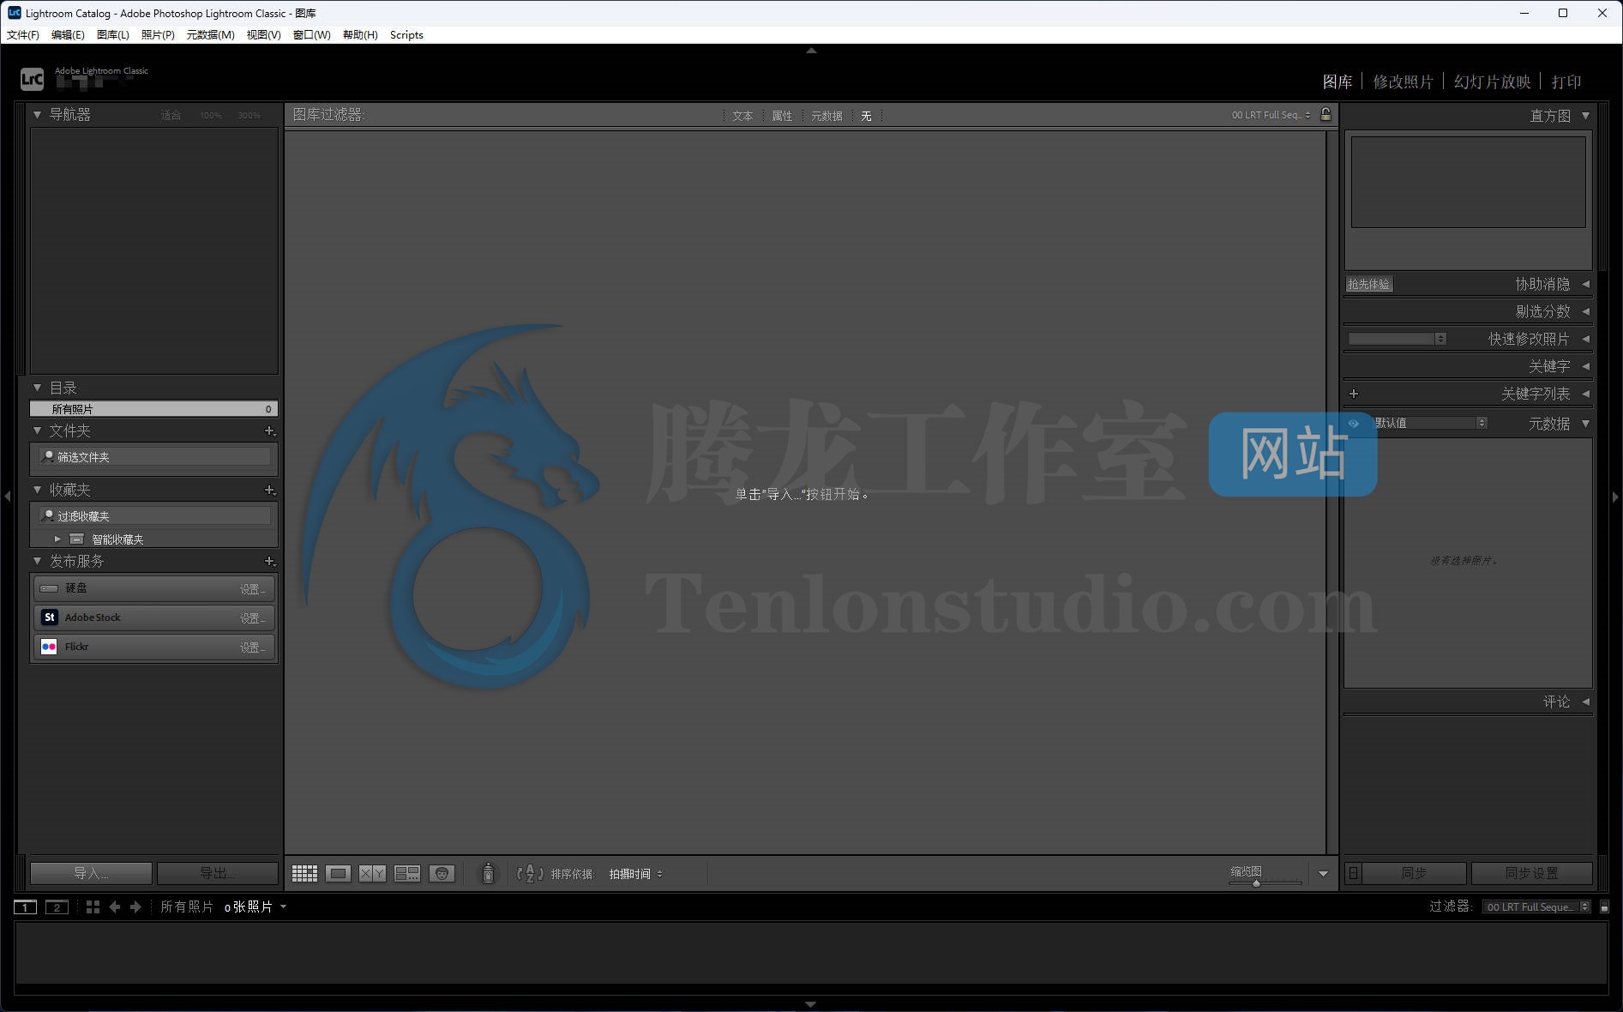Adjust the 缩览图 thumbnail size slider
This screenshot has width=1623, height=1012.
1256,882
